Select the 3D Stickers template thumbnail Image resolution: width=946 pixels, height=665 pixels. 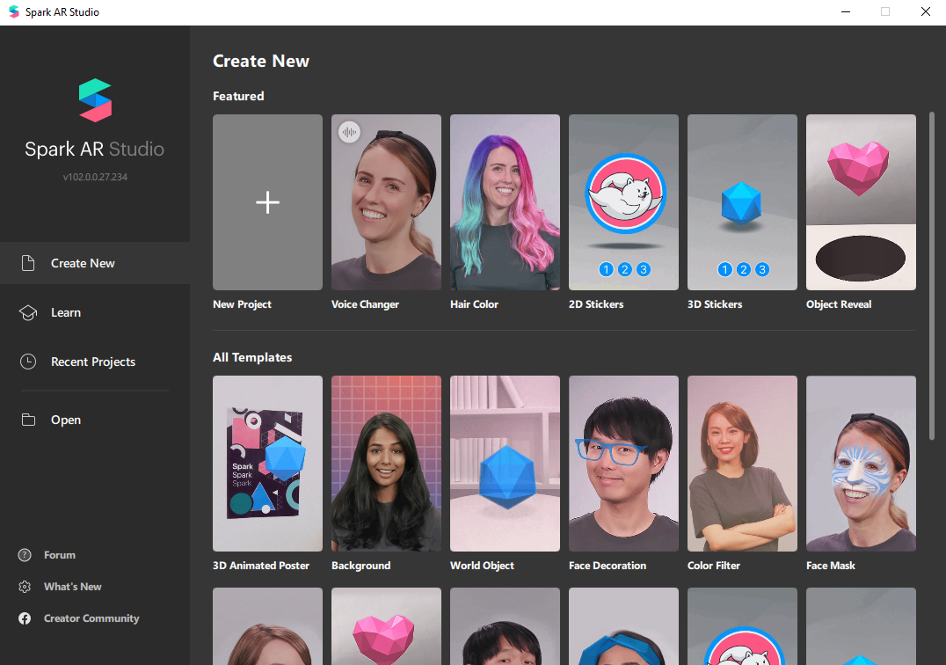742,202
